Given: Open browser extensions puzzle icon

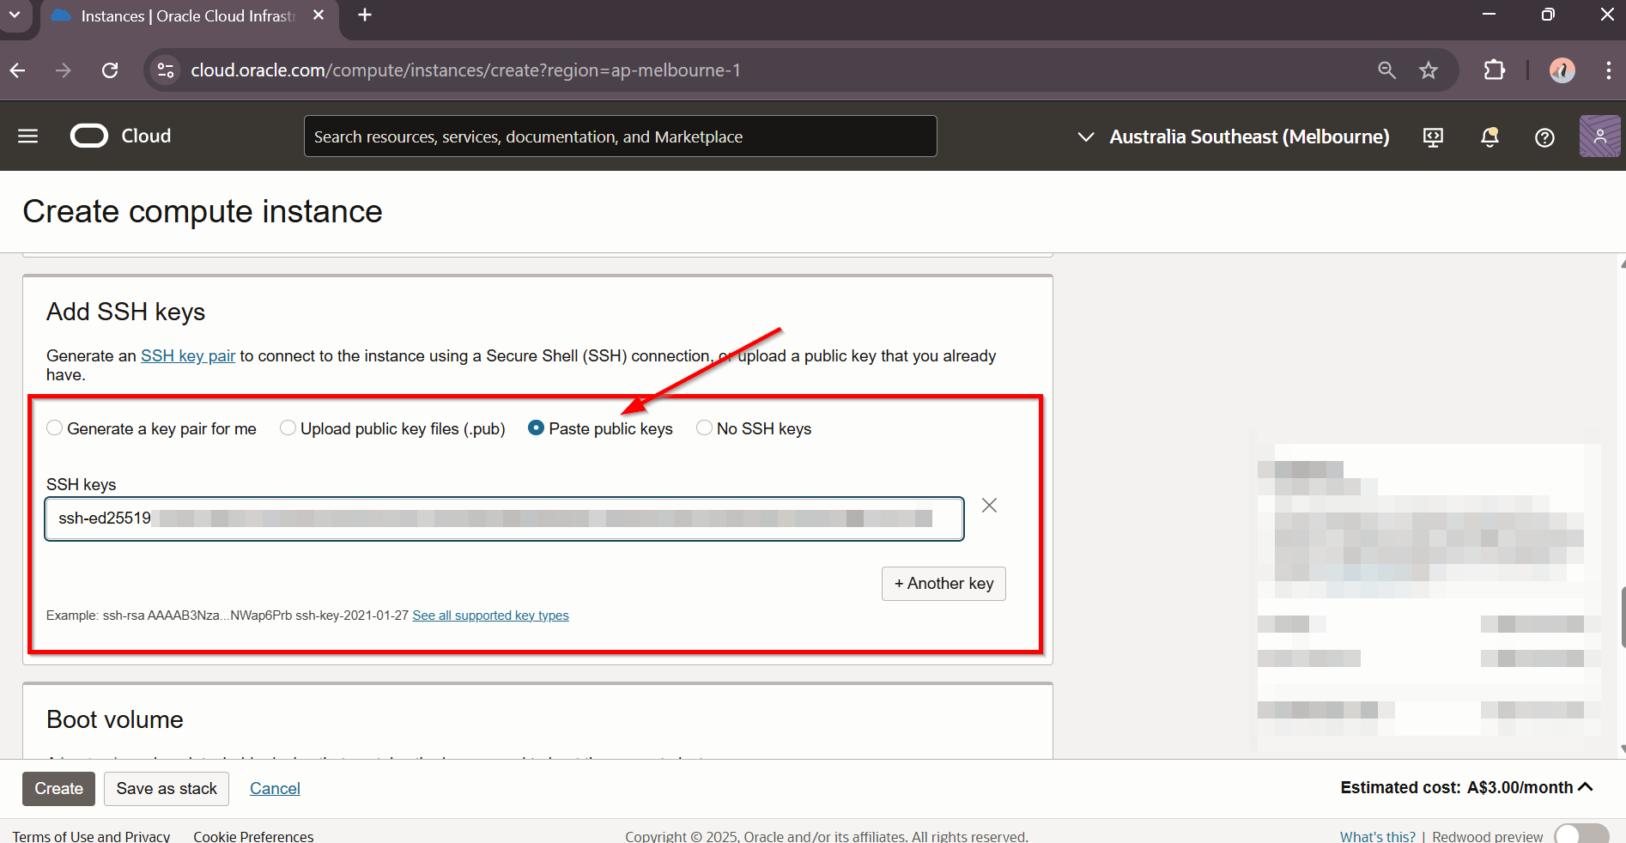Looking at the screenshot, I should point(1495,70).
